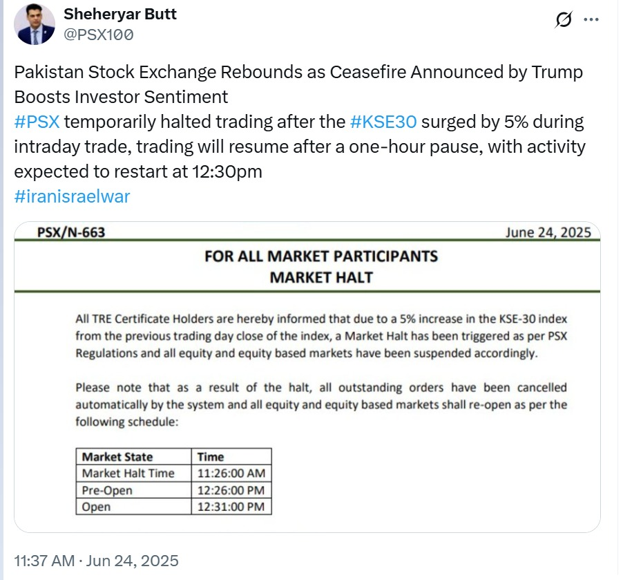Open the #KSE30 hashtag

tap(383, 122)
